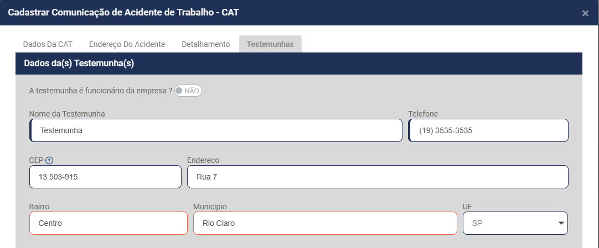Close the Cadastrar CAT dialog
Image resolution: width=599 pixels, height=248 pixels.
585,13
